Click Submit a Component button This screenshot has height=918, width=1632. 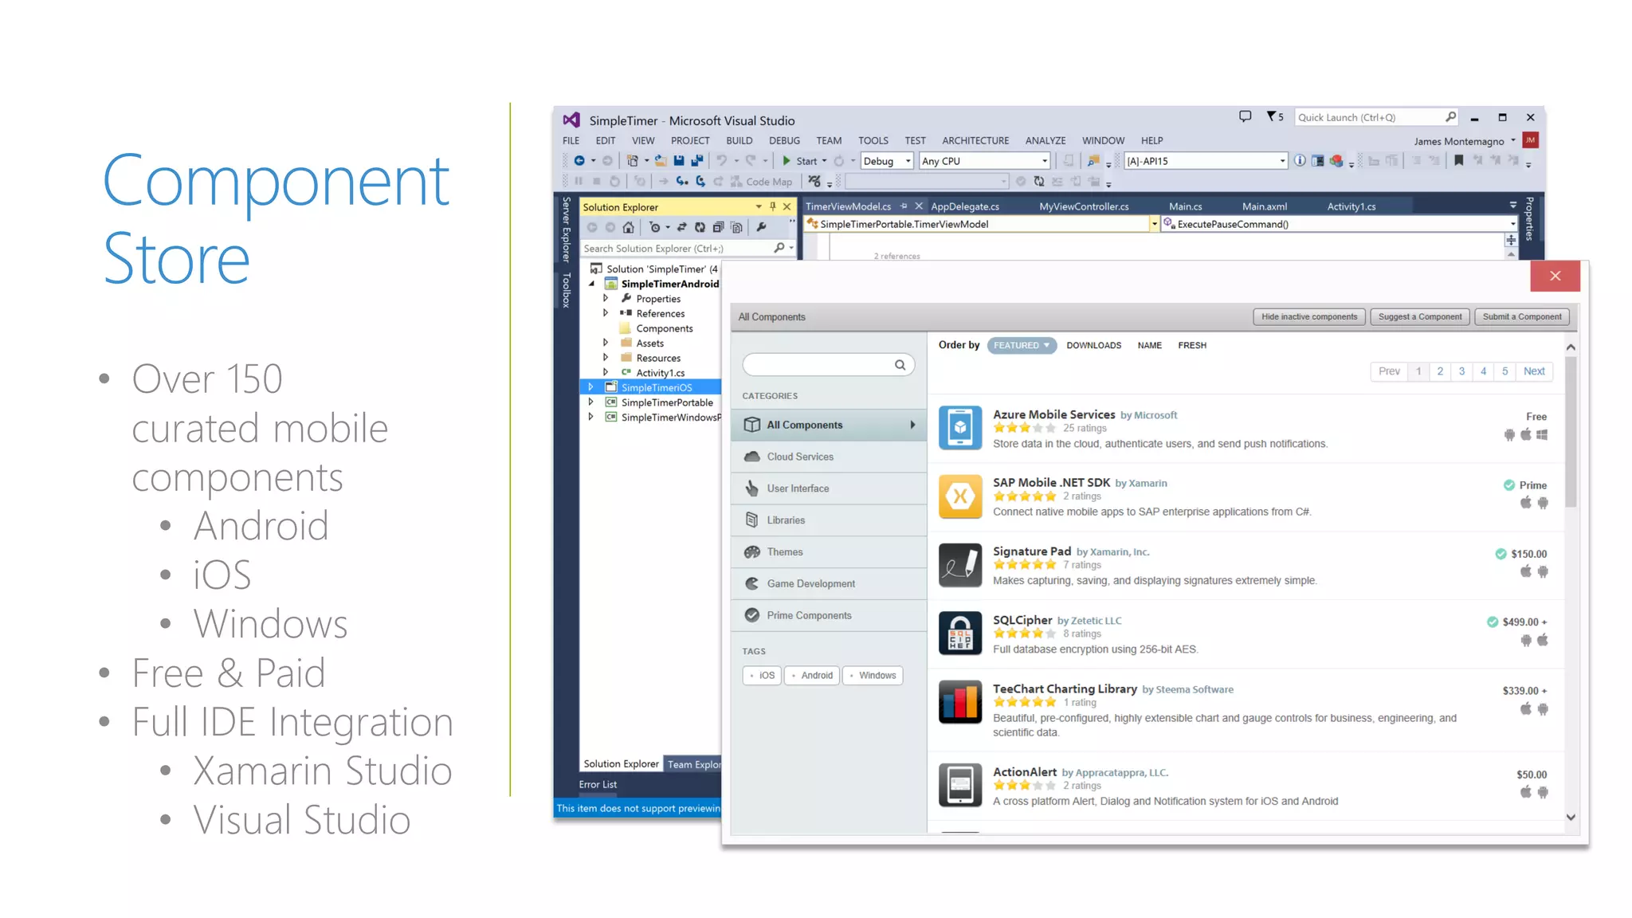pyautogui.click(x=1522, y=317)
